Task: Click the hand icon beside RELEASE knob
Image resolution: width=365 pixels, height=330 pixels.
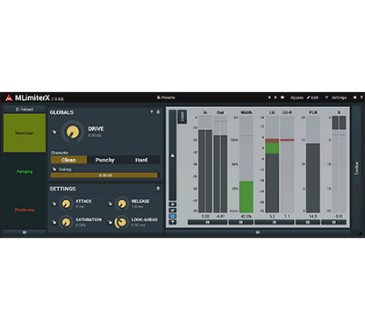Action: [110, 204]
